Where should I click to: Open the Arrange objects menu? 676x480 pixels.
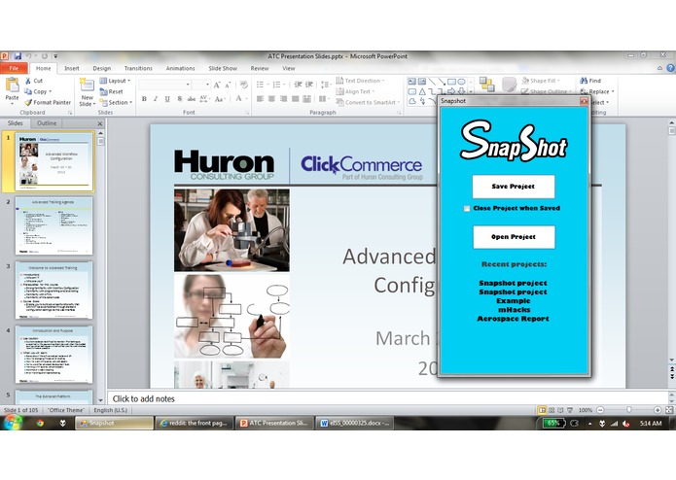pos(486,85)
